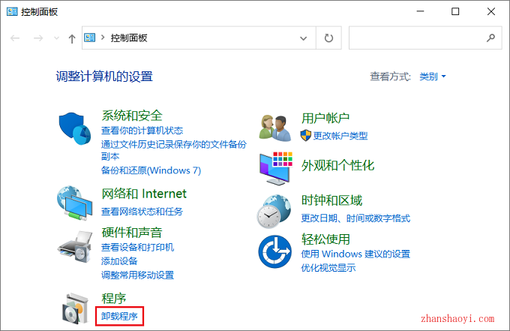510x331 pixels.
Task: Click the 控制面板 breadcrumb in address bar
Action: tap(129, 38)
